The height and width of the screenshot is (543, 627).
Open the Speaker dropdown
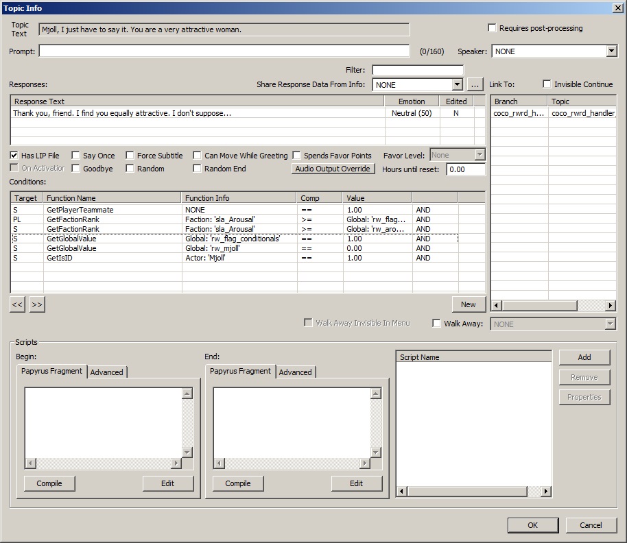(611, 51)
